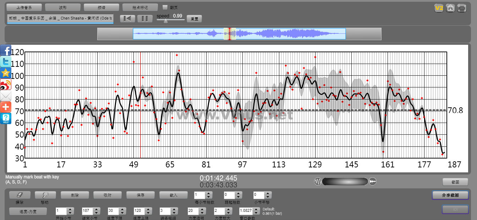Enter fullscreen with the expand icon
Screen dimensions: 477x220
(462, 8)
